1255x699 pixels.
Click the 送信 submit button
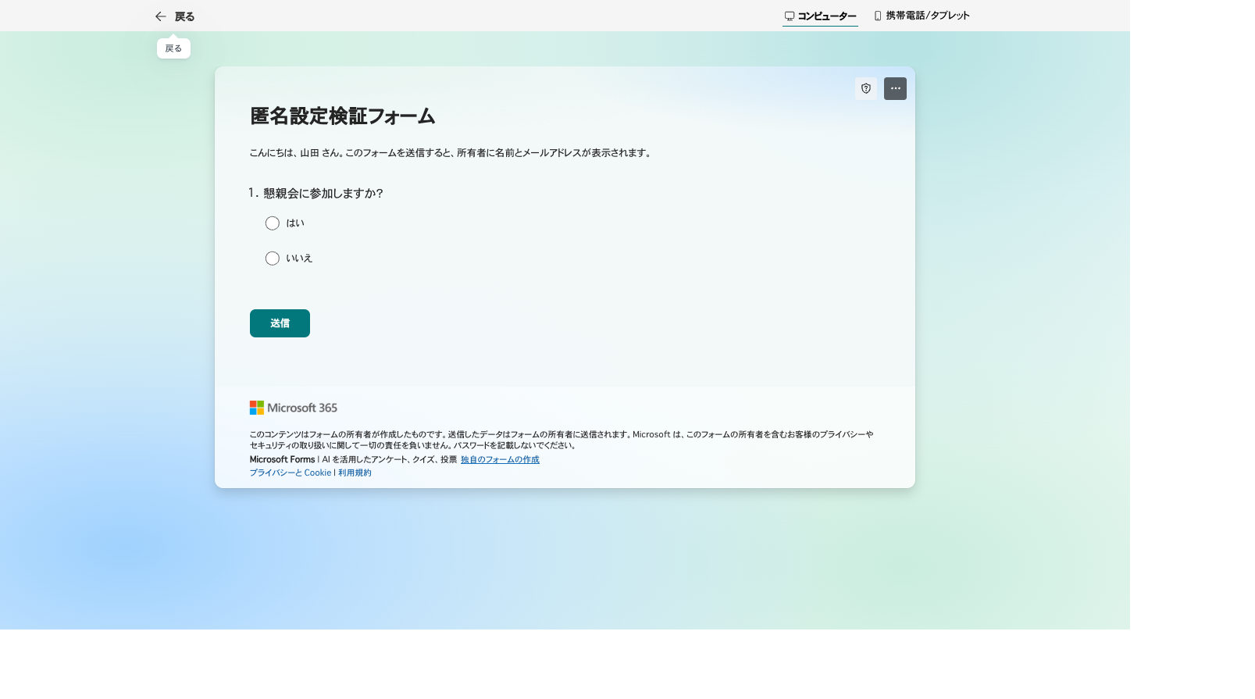pyautogui.click(x=280, y=323)
